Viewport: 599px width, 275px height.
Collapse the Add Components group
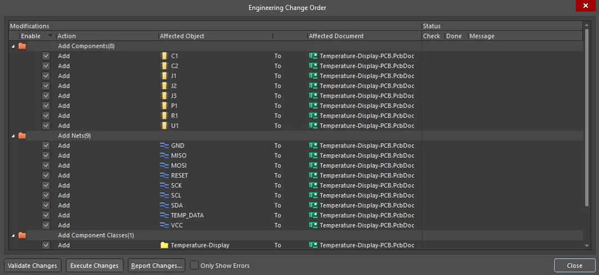13,46
